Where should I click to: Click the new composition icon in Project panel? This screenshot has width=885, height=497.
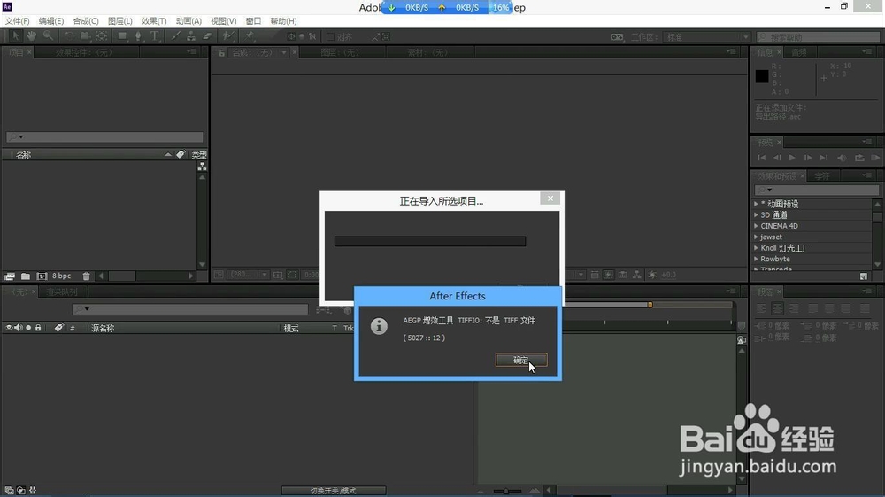[42, 276]
